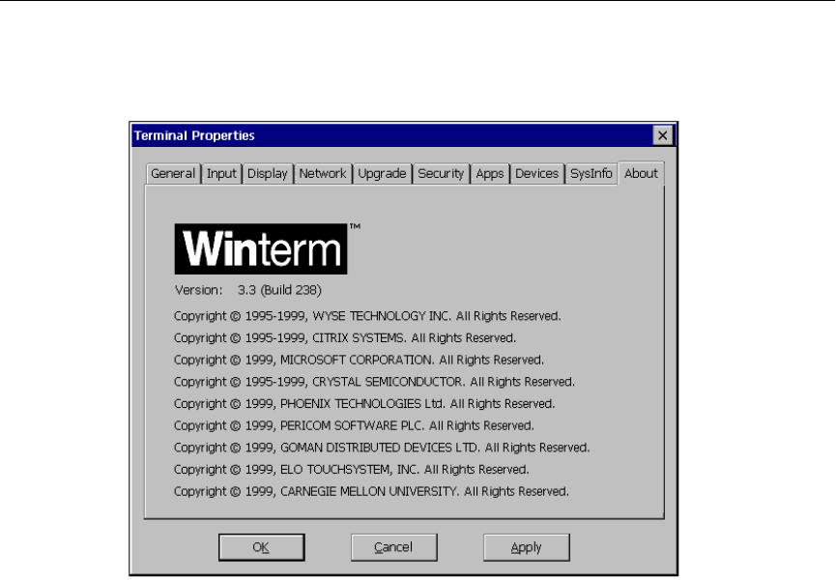This screenshot has width=836, height=580.
Task: Confirm with the OK button
Action: [x=261, y=547]
